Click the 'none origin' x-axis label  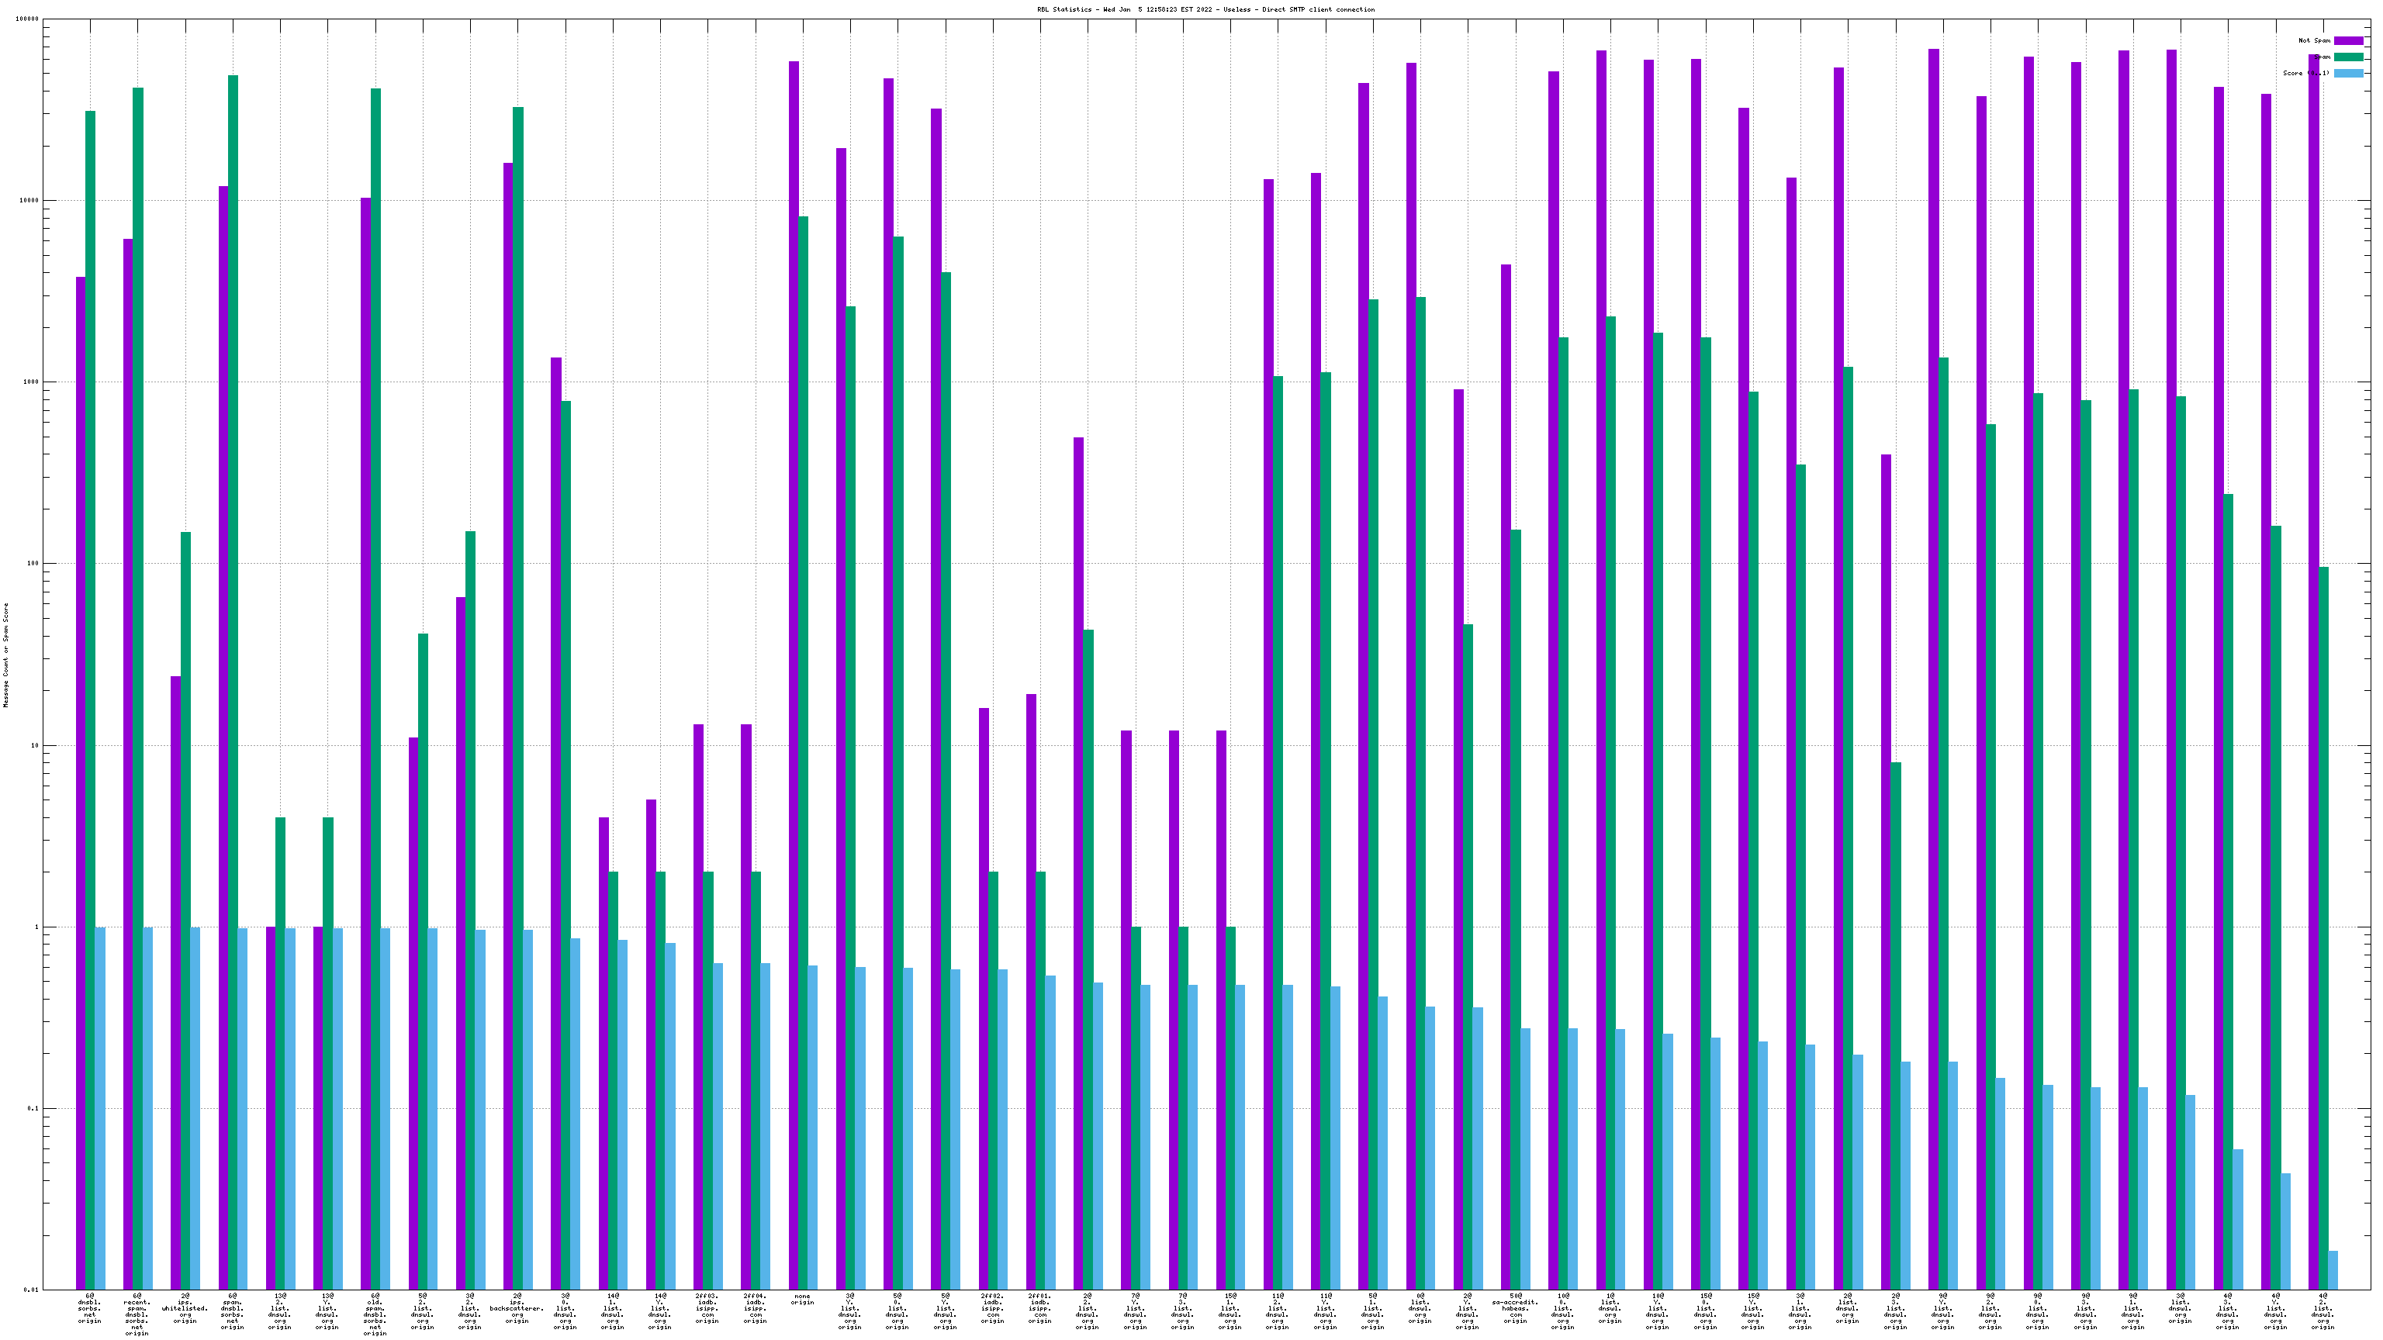pos(802,1300)
